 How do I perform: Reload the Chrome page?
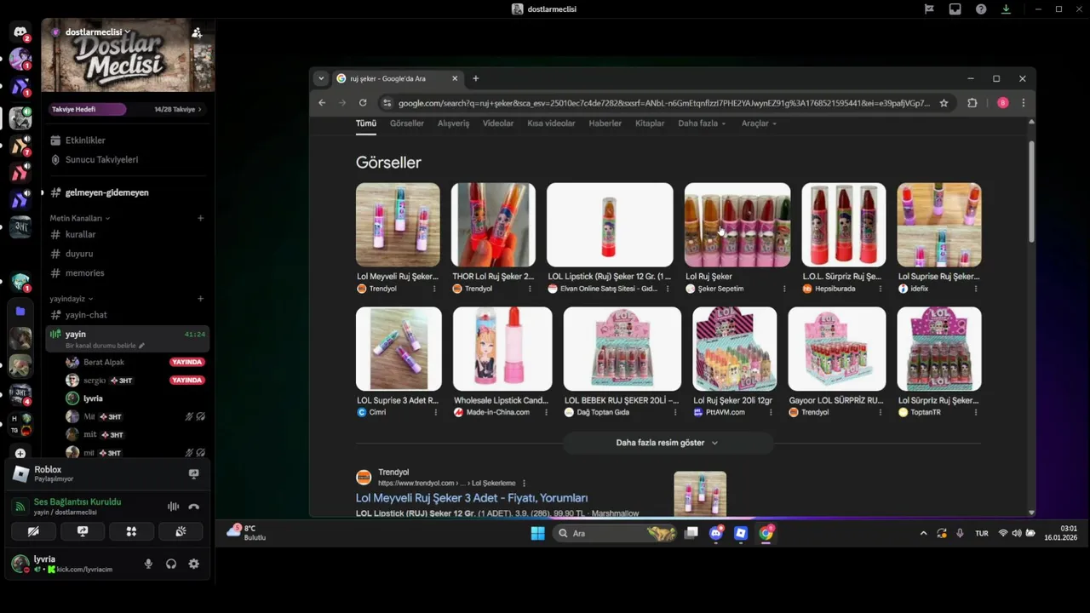[363, 103]
